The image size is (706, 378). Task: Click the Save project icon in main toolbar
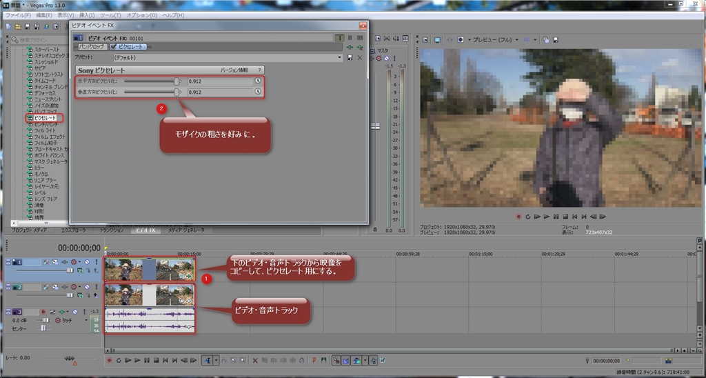(x=28, y=27)
